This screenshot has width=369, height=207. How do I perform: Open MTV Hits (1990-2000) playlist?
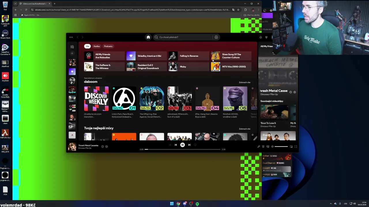[231, 67]
